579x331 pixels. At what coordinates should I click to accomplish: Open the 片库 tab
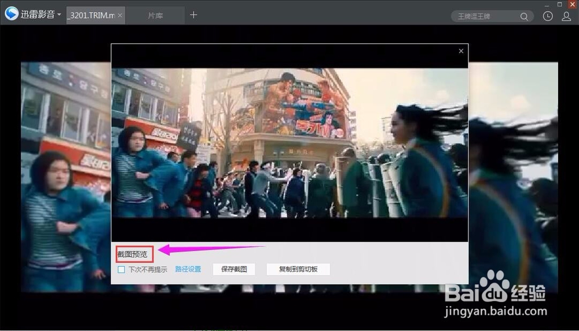tap(155, 16)
